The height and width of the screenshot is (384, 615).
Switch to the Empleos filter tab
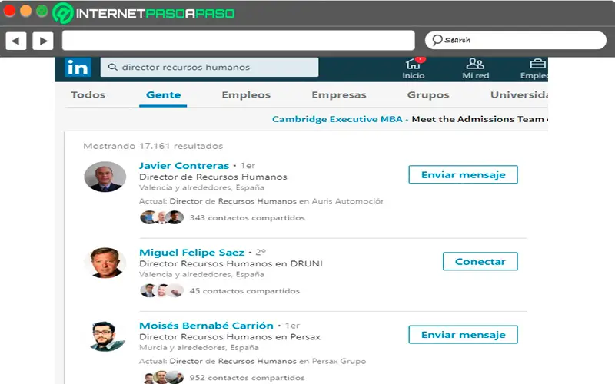(x=246, y=95)
